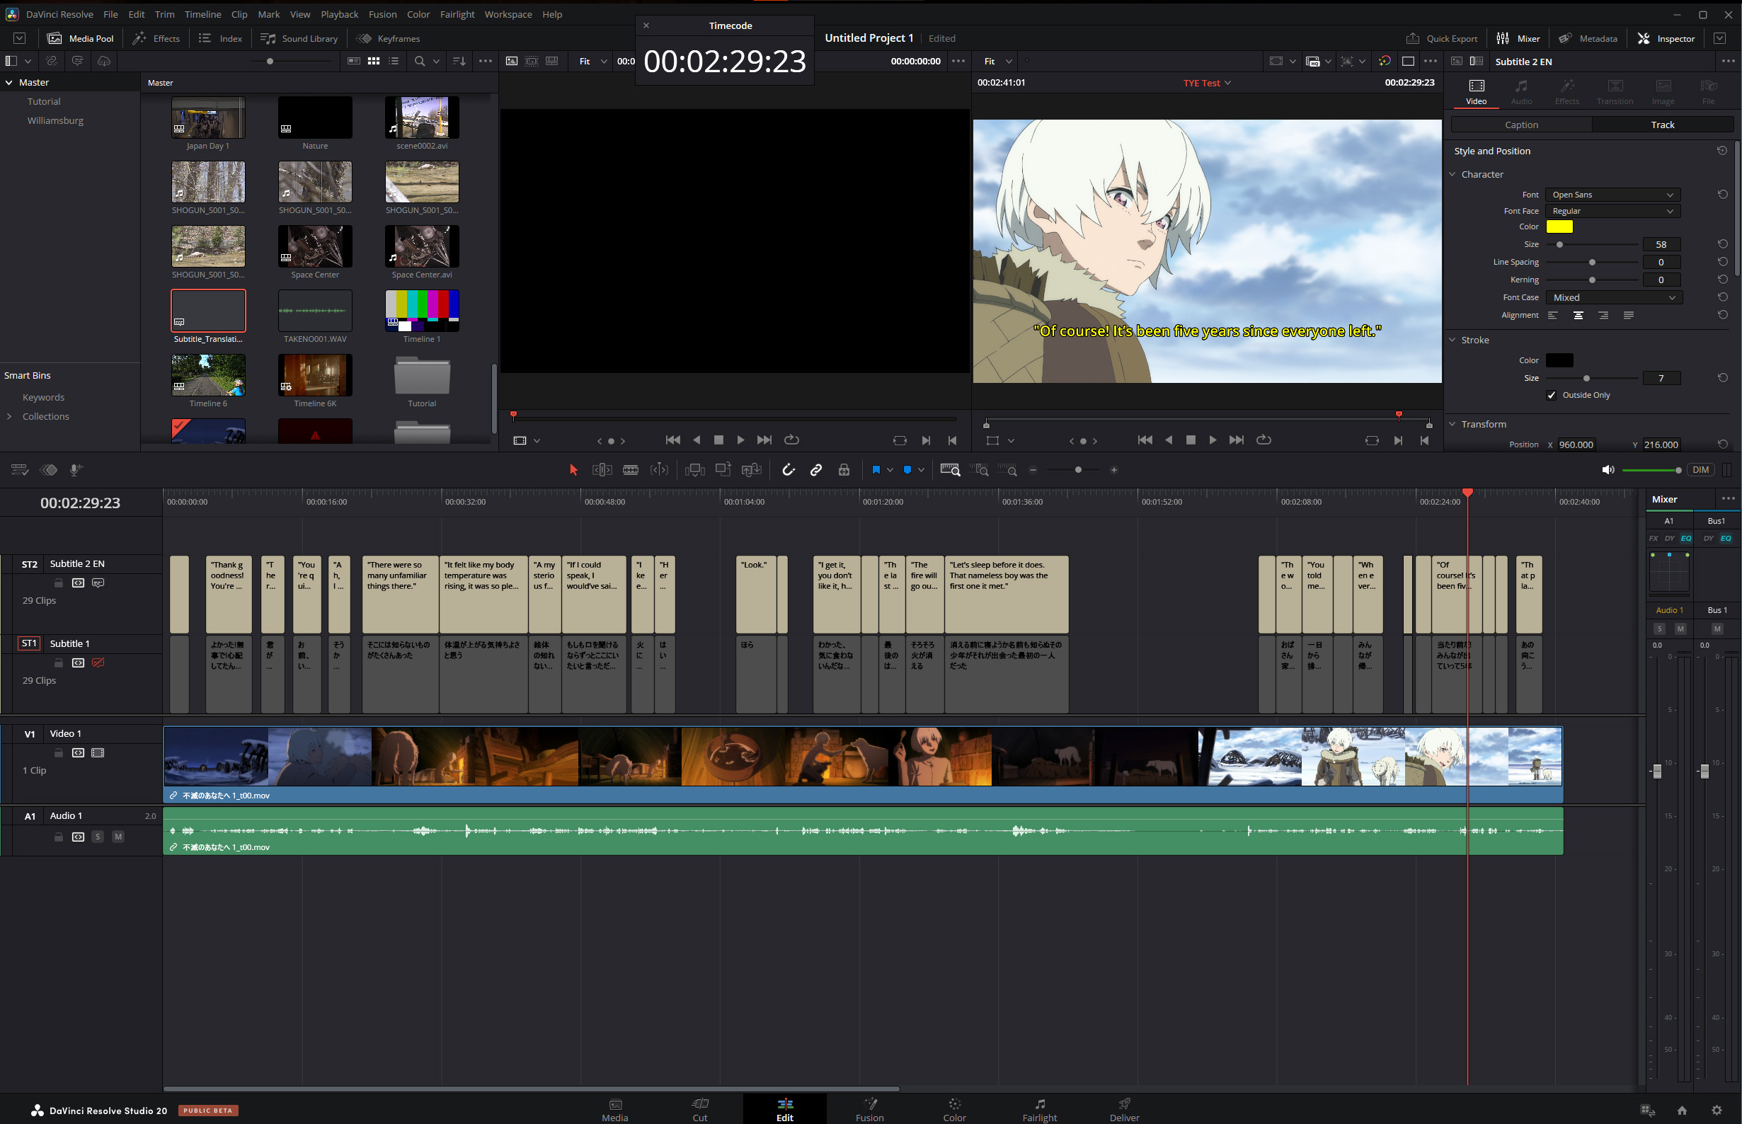Open the Font Case dropdown showing Mixed
This screenshot has width=1742, height=1124.
(x=1615, y=298)
